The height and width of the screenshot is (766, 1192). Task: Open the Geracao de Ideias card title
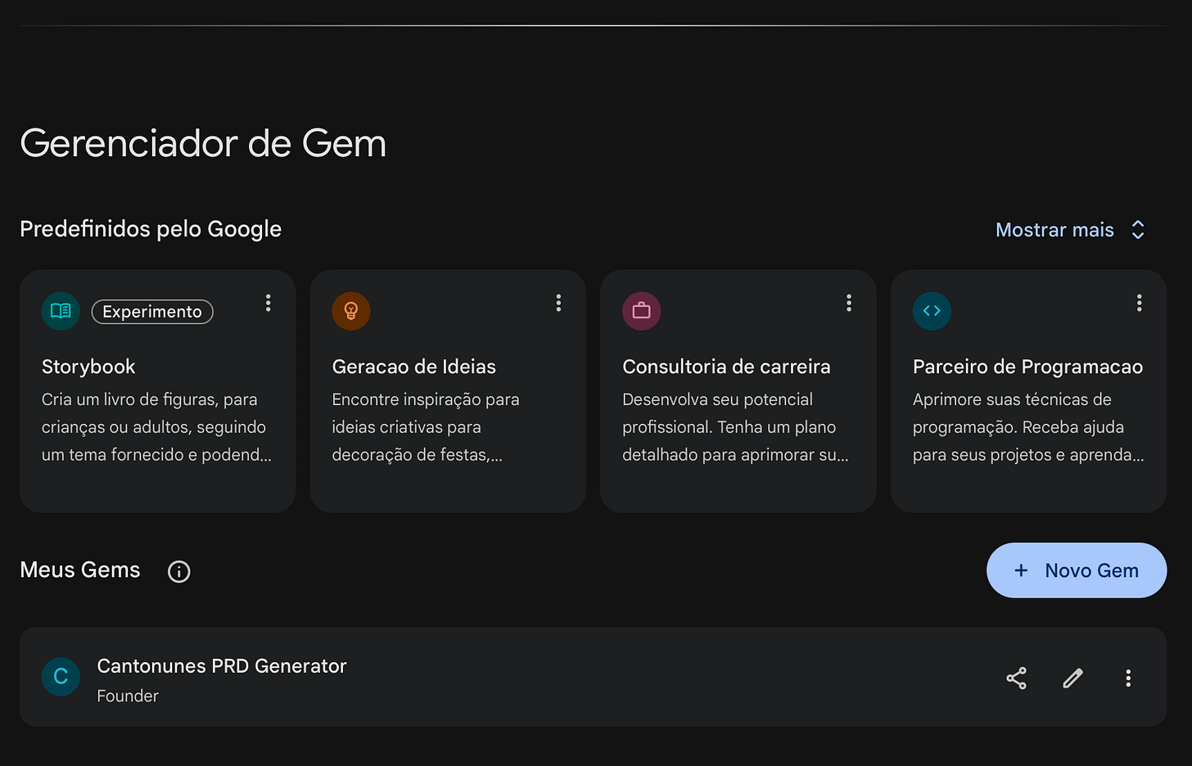tap(413, 367)
